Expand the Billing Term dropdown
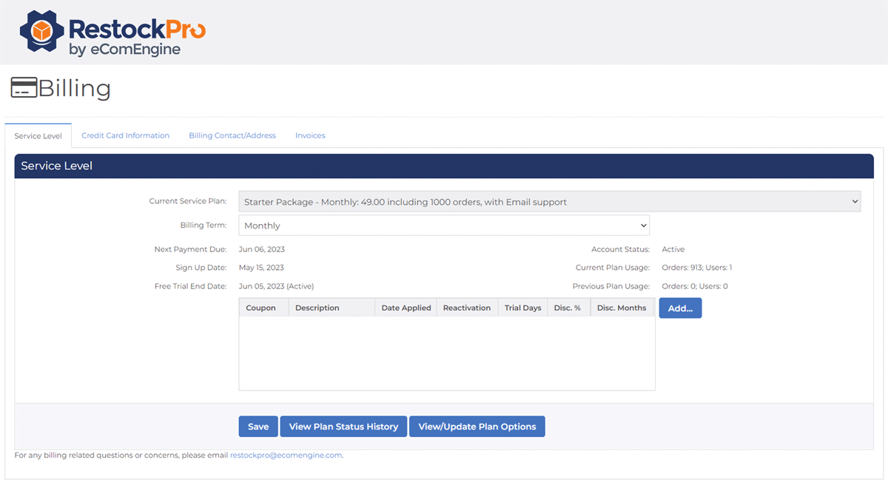The height and width of the screenshot is (491, 888). pyautogui.click(x=443, y=226)
